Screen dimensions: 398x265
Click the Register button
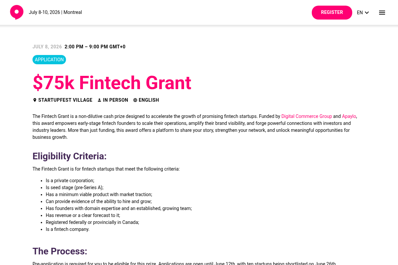pos(332,13)
